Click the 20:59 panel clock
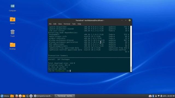Viewport: 175px width, 98px height. (x=170, y=96)
